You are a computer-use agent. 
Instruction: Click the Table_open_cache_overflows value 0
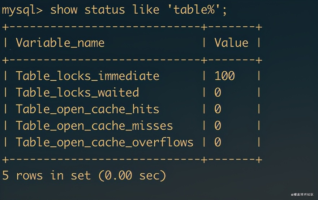[218, 142]
